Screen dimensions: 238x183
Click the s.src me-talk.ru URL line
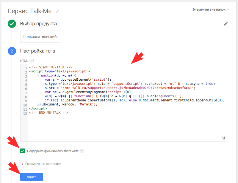120,88
